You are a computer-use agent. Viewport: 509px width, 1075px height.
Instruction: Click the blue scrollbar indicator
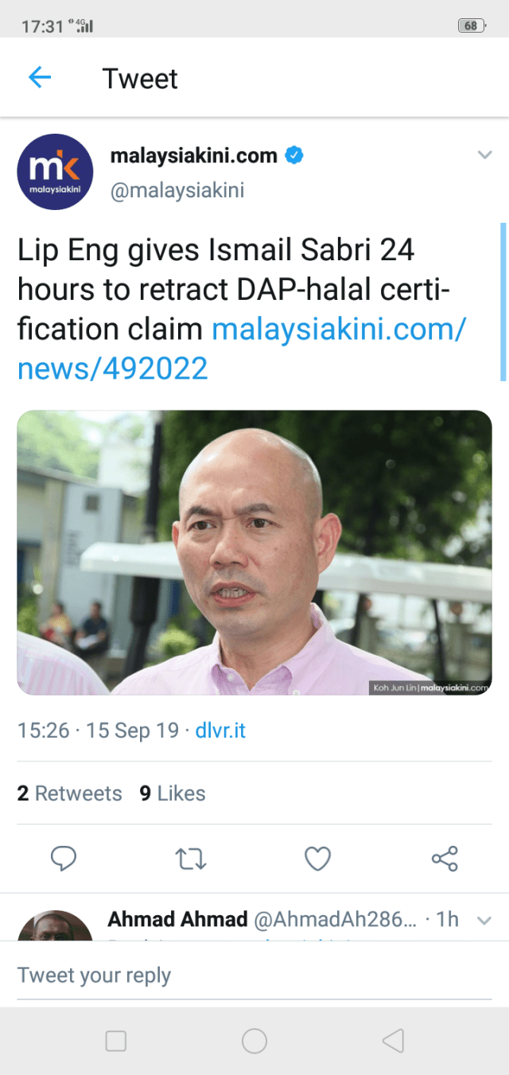coord(503,302)
